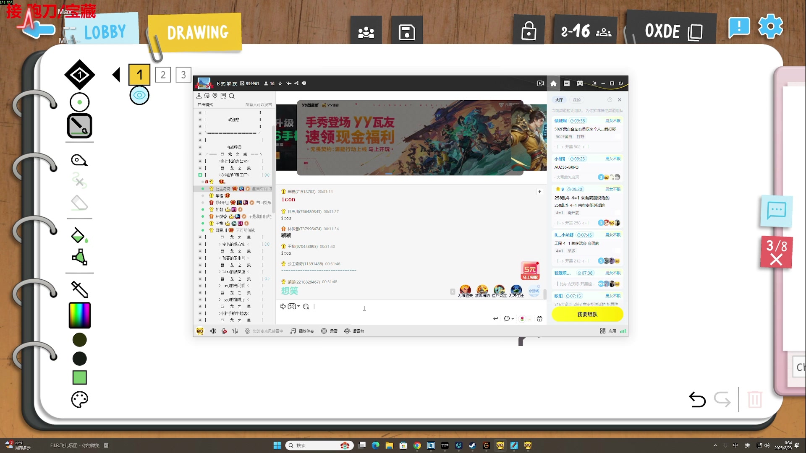
Task: Open 应用 apps grid in YY
Action: click(x=608, y=331)
